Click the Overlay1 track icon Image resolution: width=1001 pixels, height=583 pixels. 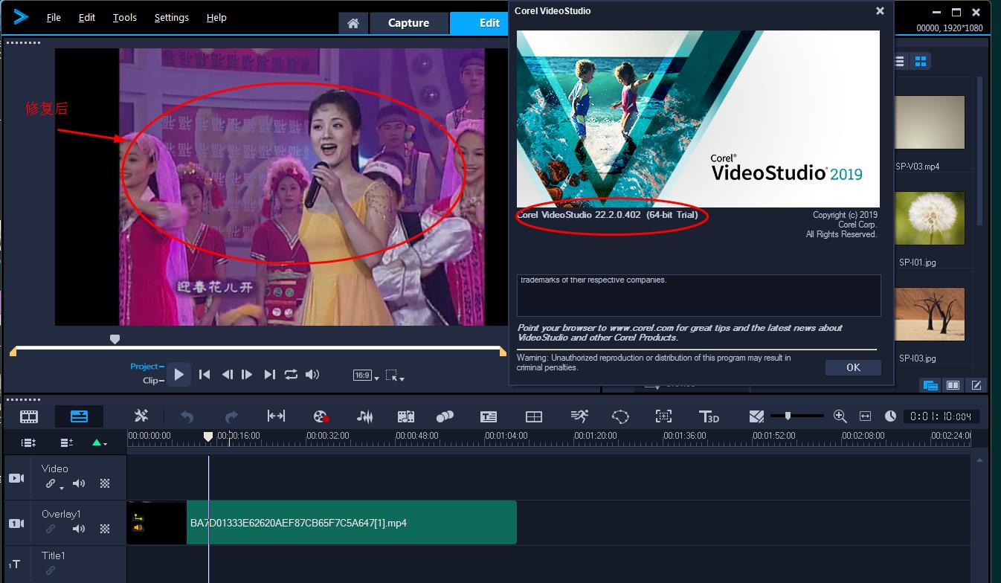point(16,524)
